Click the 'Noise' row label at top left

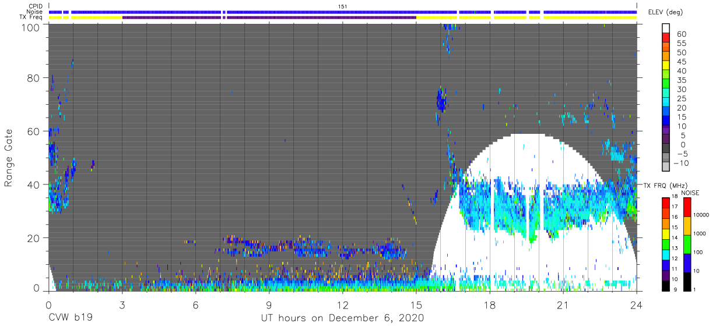36,12
